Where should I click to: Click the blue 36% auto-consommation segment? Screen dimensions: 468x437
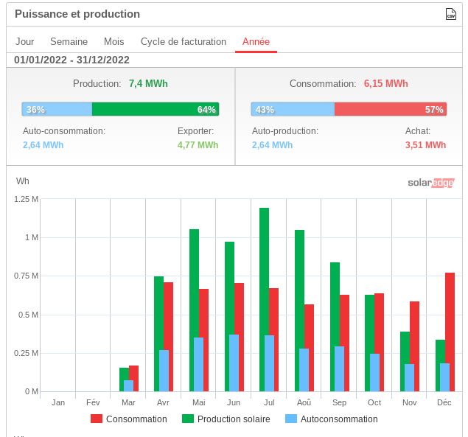57,109
